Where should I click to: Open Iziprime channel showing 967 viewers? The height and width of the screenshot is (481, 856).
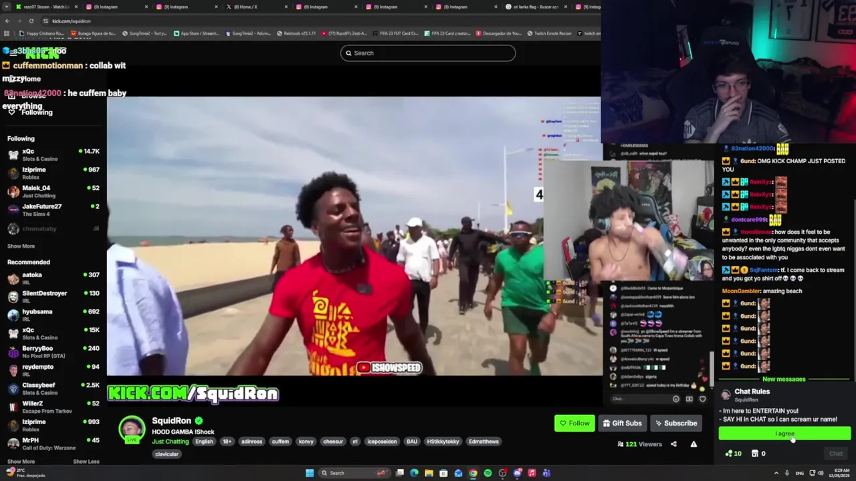tap(53, 173)
